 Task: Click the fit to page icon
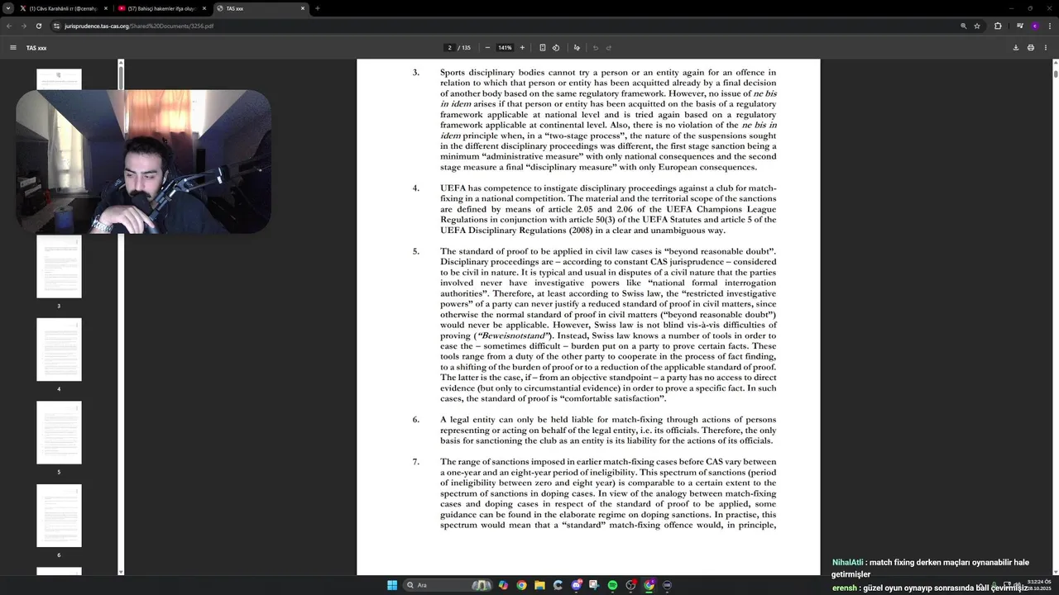543,48
